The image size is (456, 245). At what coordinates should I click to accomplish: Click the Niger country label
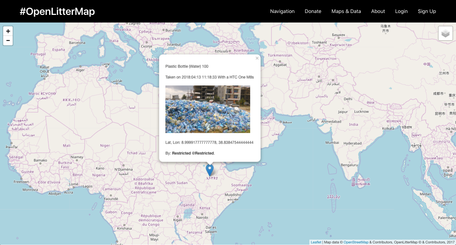click(x=105, y=145)
